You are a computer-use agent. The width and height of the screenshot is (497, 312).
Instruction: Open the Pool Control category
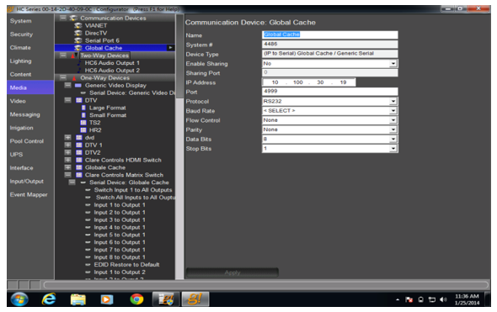(x=27, y=141)
